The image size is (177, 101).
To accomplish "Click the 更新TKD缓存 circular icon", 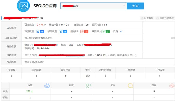I will tap(158, 18).
